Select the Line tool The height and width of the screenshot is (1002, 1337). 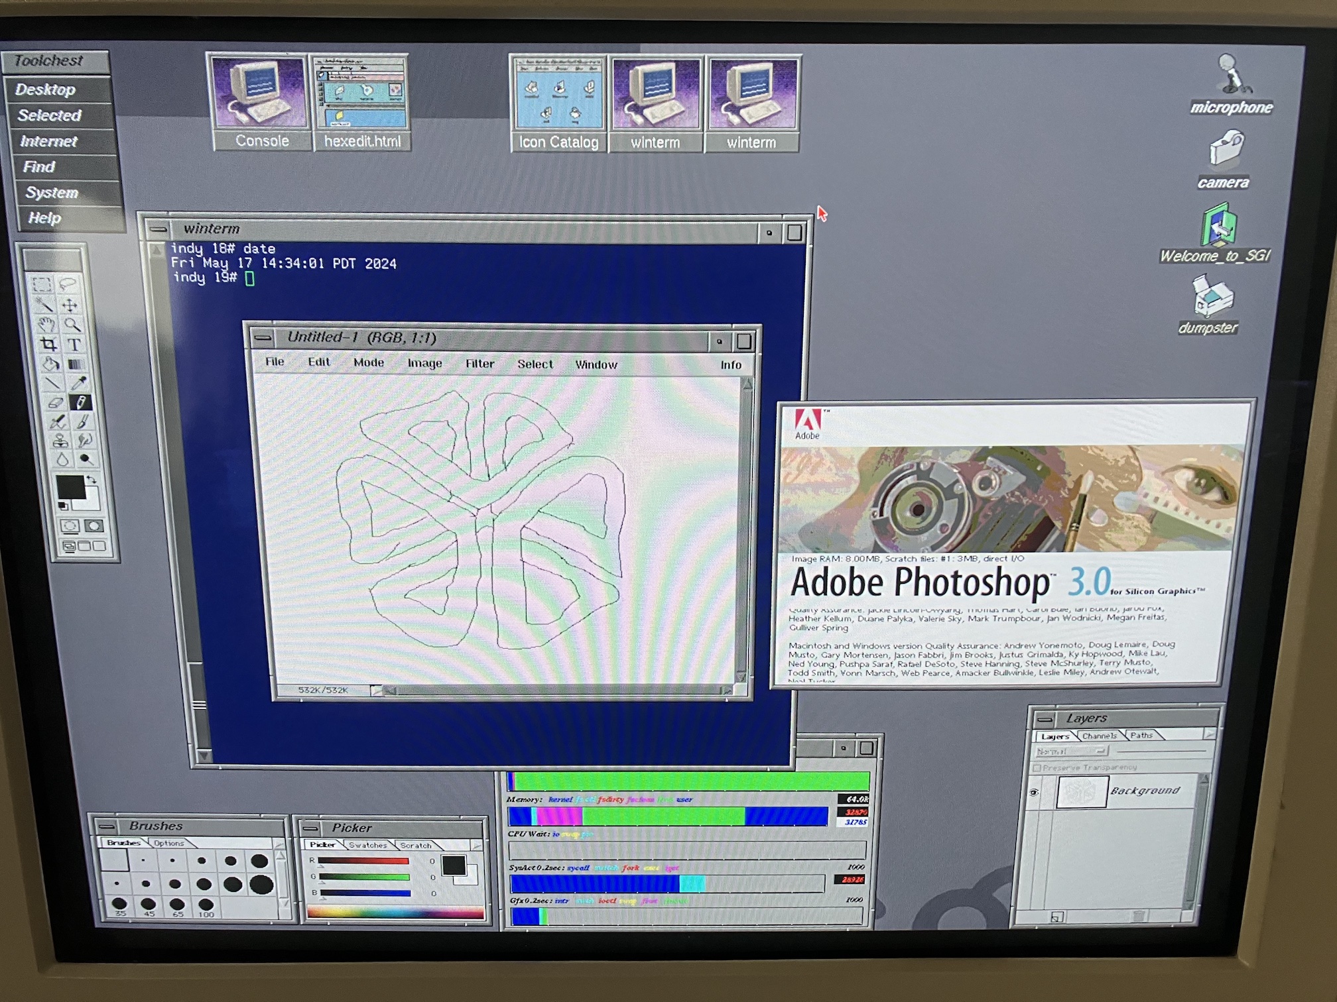[x=52, y=382]
